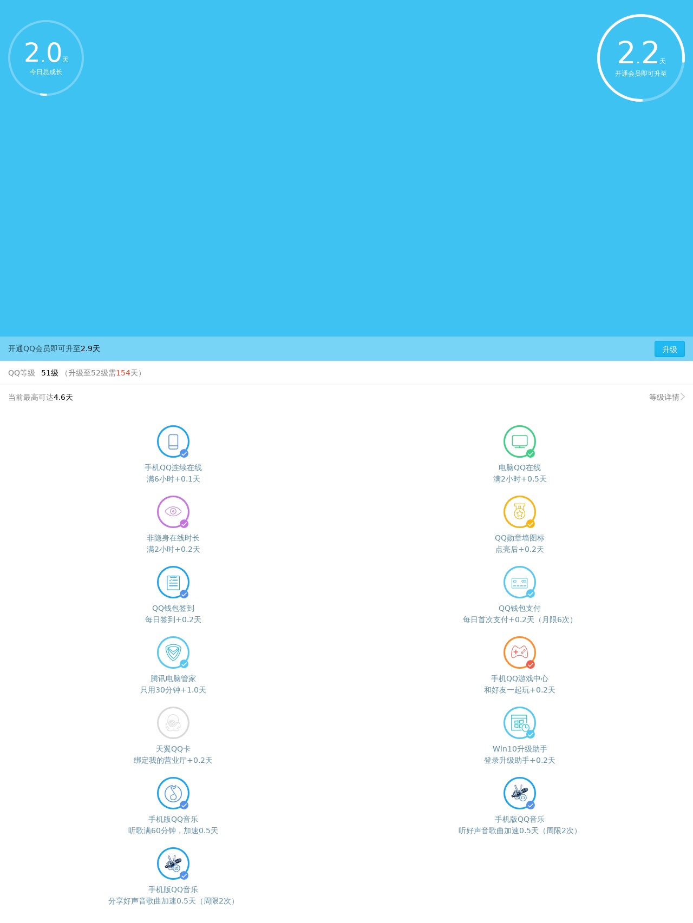Click the QQ音乐 听歌满60分钟 music note icon
Image resolution: width=693 pixels, height=923 pixels.
(173, 793)
